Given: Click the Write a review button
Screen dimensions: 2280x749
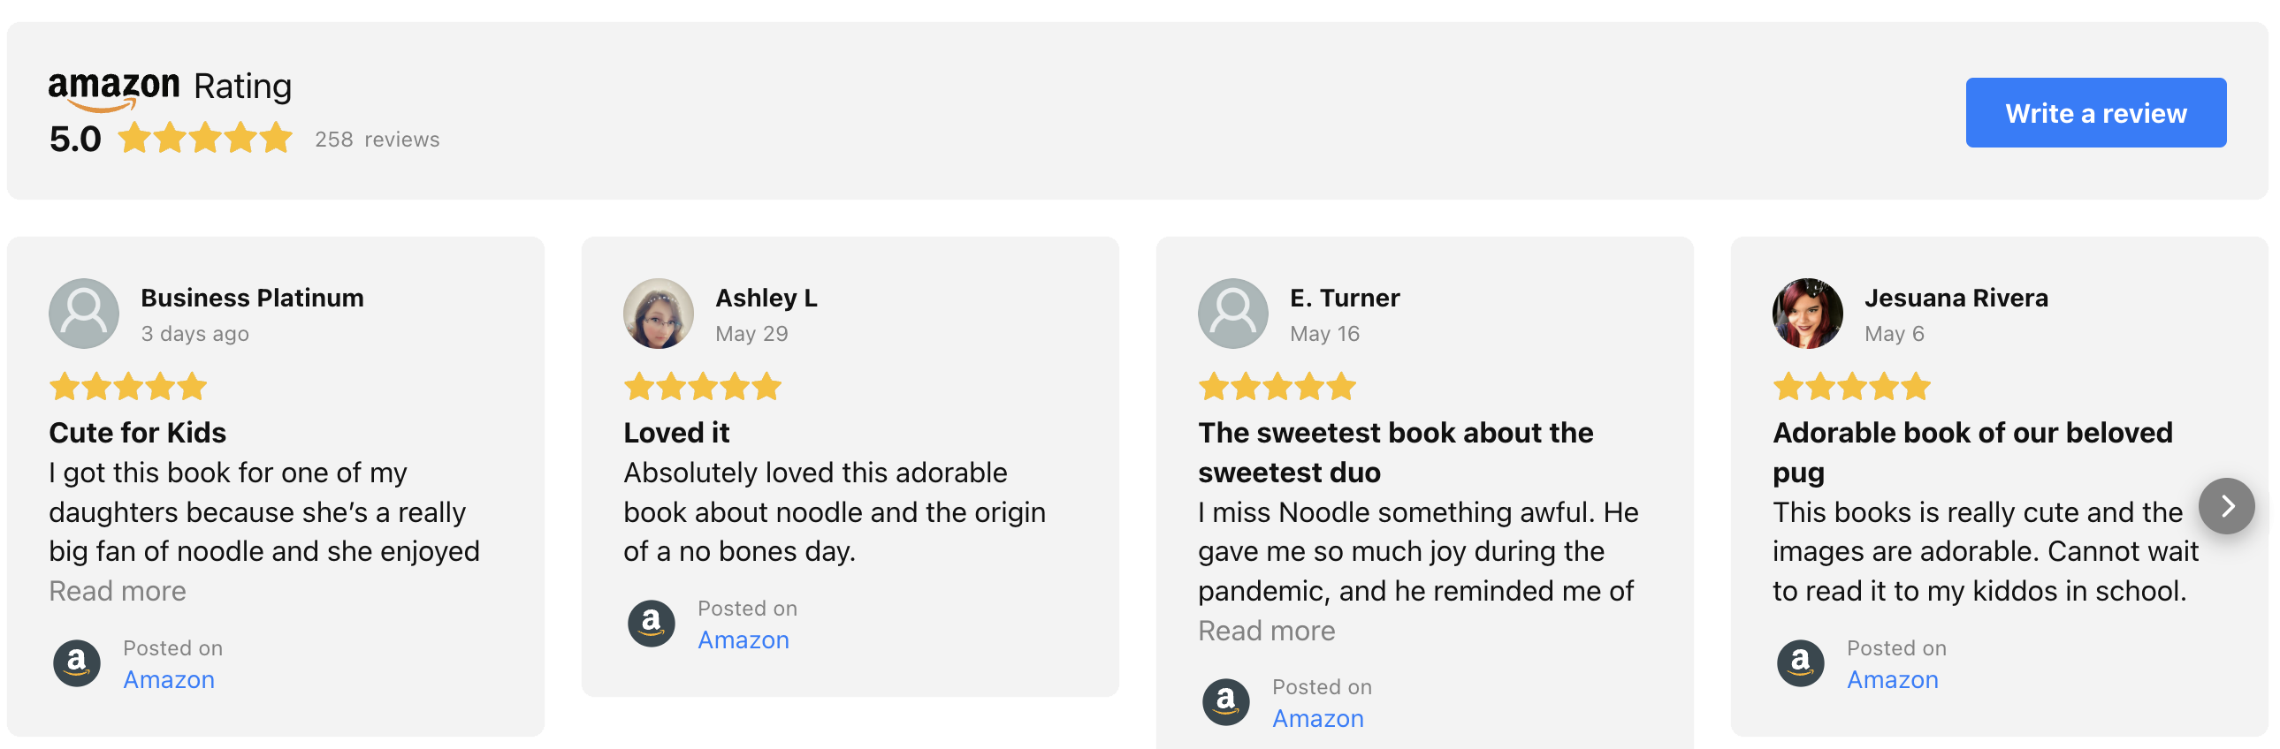Looking at the screenshot, I should tap(2095, 113).
